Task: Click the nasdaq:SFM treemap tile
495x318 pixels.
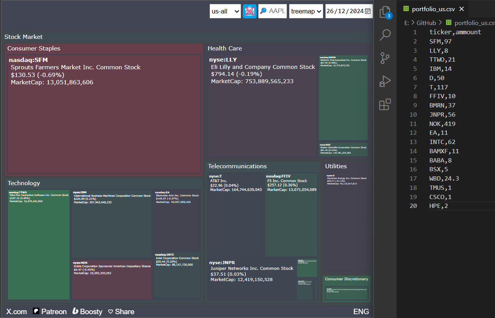Action: [x=104, y=114]
